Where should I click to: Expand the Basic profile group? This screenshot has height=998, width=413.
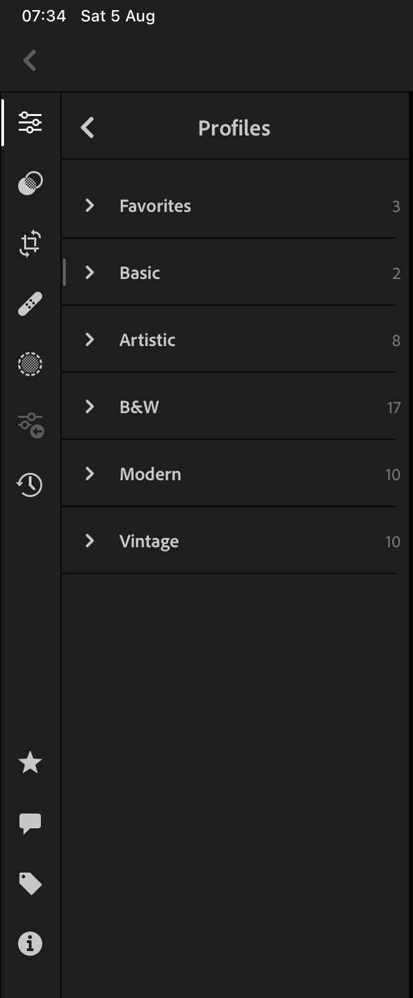point(89,272)
